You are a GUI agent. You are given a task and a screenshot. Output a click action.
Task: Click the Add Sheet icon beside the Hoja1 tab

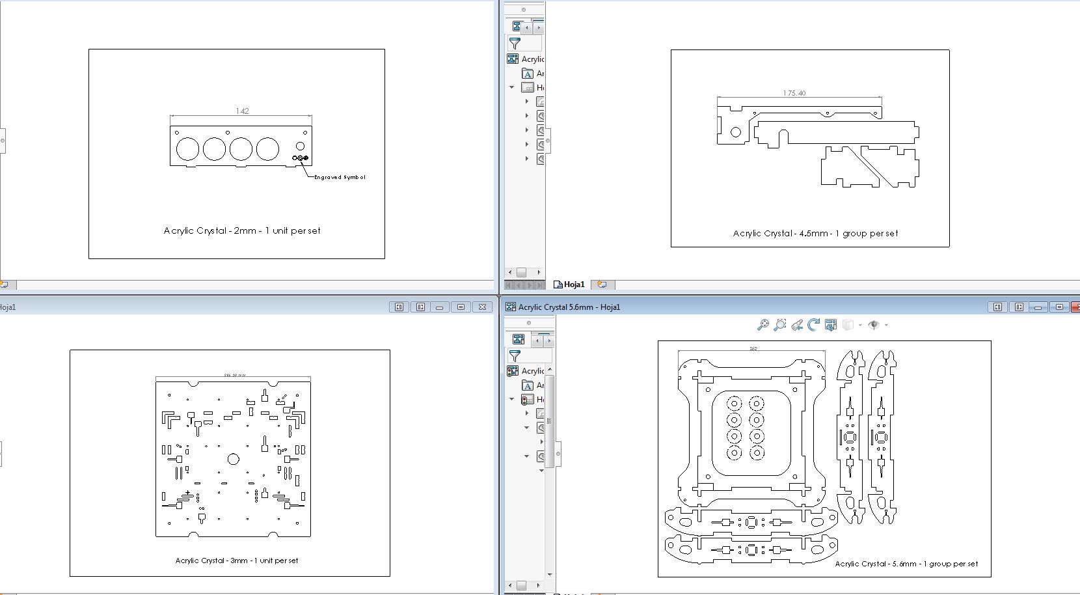(x=602, y=284)
